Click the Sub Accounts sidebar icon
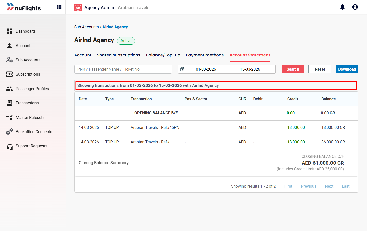Screen dimensions: 367x231 (x=9, y=60)
